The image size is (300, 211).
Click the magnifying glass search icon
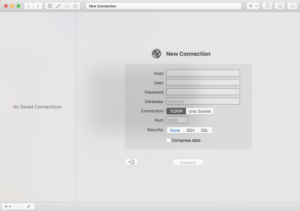(x=67, y=6)
